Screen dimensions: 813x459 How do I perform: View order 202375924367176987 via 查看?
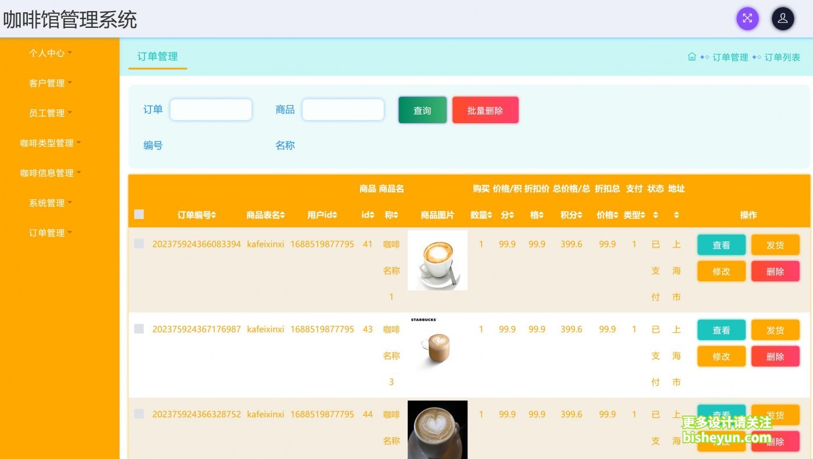point(721,330)
